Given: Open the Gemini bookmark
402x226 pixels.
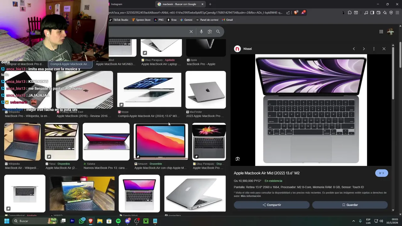Looking at the screenshot, I should (186, 20).
